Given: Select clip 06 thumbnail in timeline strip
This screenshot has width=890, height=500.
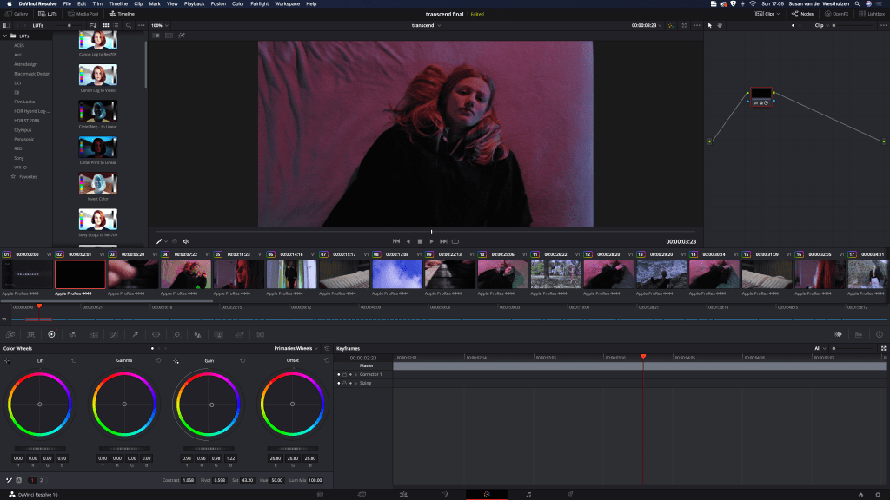Looking at the screenshot, I should 291,274.
